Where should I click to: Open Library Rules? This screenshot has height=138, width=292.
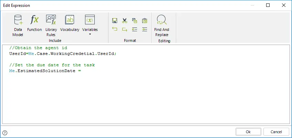[x=51, y=26]
